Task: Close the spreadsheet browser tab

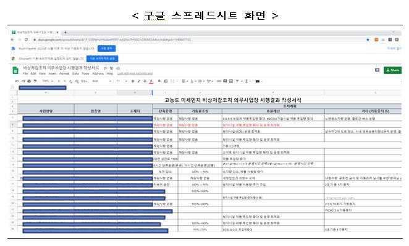Action: click(x=57, y=32)
